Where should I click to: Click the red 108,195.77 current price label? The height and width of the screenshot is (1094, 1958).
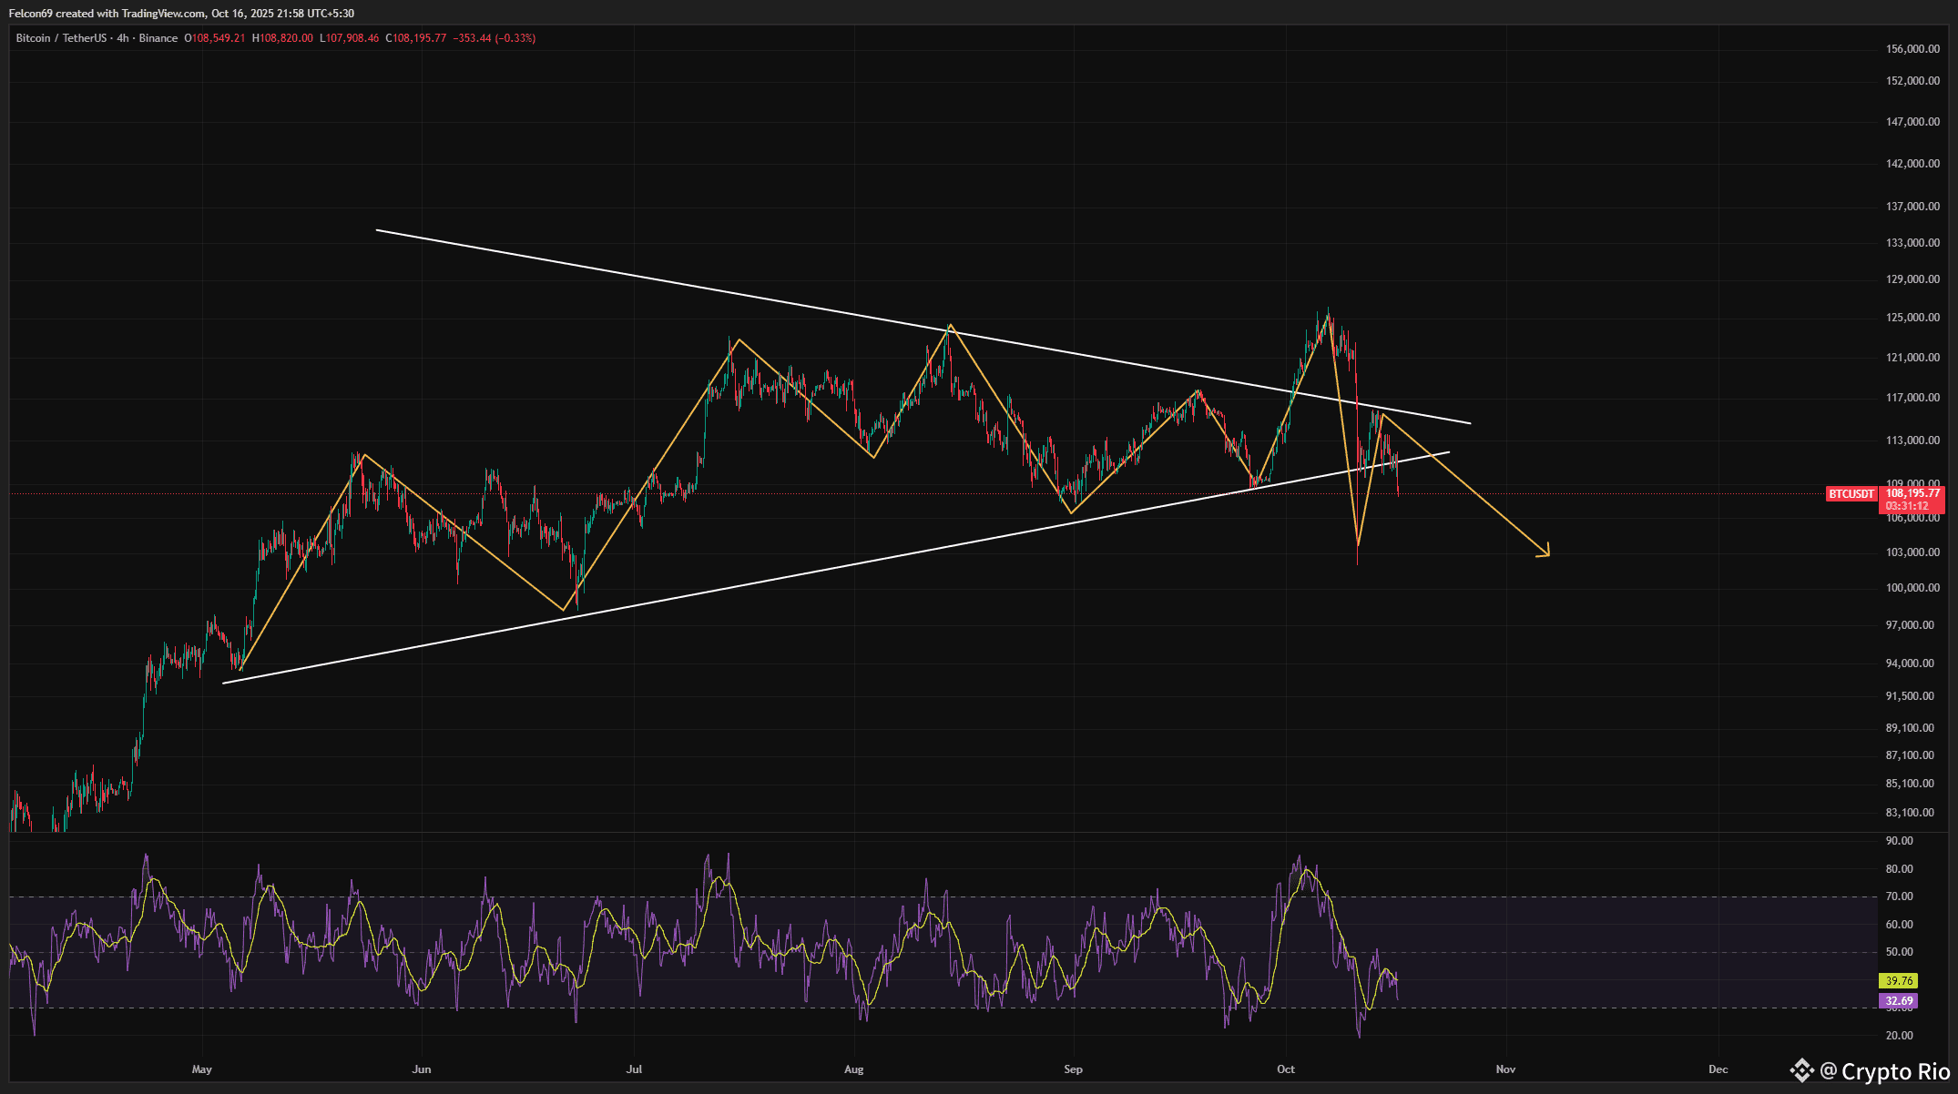(x=1912, y=493)
